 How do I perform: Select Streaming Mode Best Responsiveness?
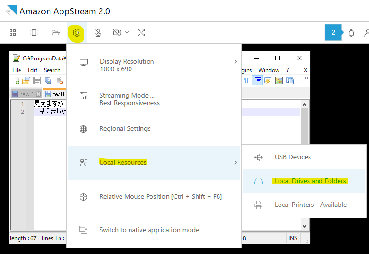pos(154,99)
